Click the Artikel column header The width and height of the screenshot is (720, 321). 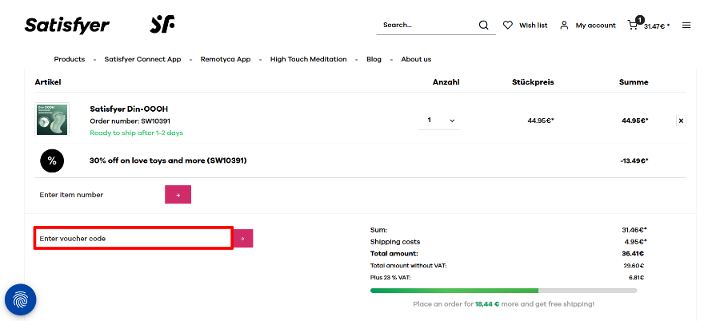pos(48,82)
